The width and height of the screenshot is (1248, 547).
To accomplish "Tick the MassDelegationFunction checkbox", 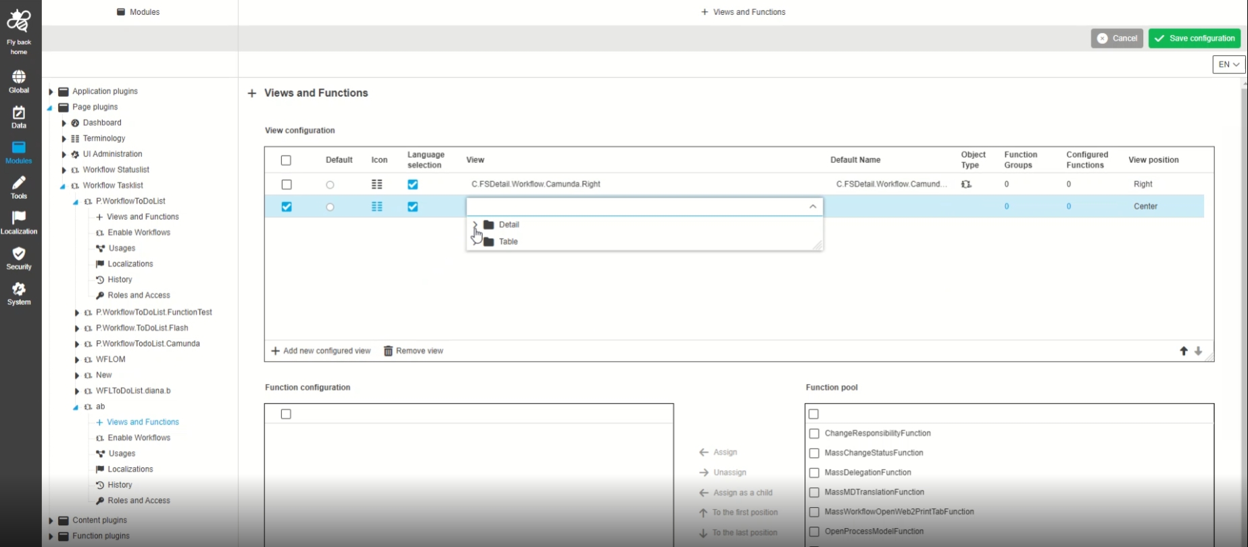I will click(814, 473).
